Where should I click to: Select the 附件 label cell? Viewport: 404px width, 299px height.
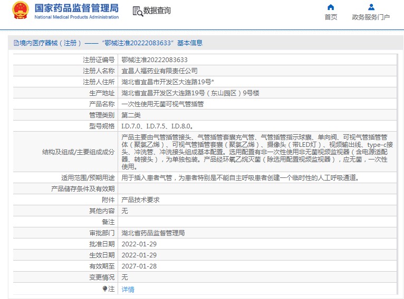coord(108,200)
